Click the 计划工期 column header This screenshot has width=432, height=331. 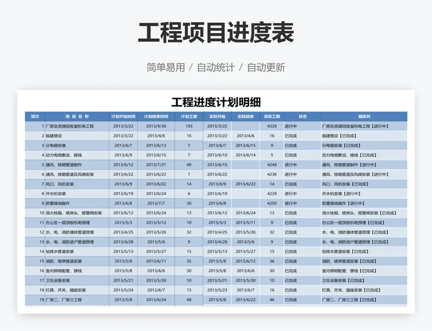(x=188, y=117)
